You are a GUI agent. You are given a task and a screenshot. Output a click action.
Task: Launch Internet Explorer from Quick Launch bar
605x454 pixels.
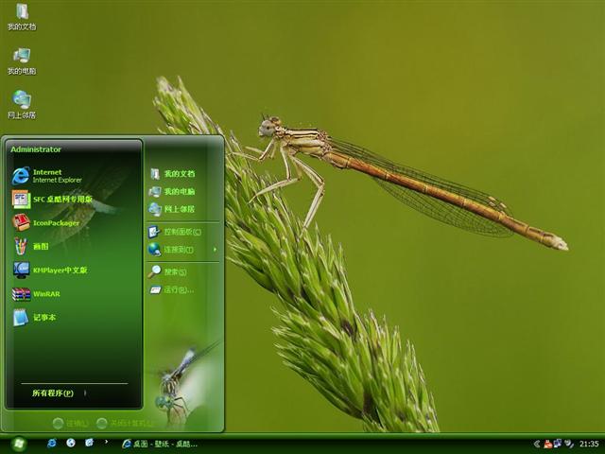tap(51, 443)
